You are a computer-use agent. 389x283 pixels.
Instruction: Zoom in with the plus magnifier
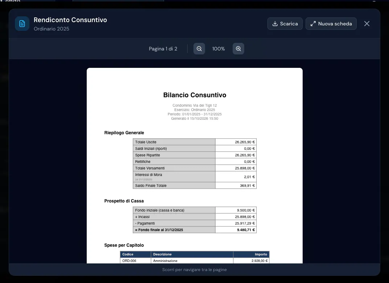pyautogui.click(x=238, y=49)
